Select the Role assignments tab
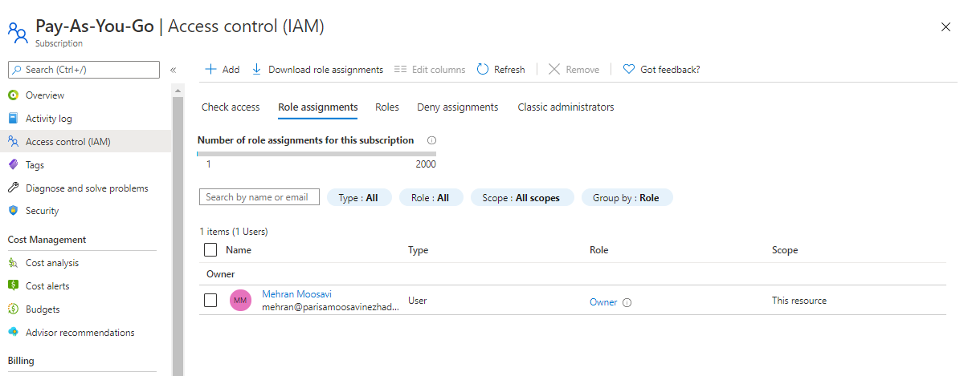 pos(318,107)
